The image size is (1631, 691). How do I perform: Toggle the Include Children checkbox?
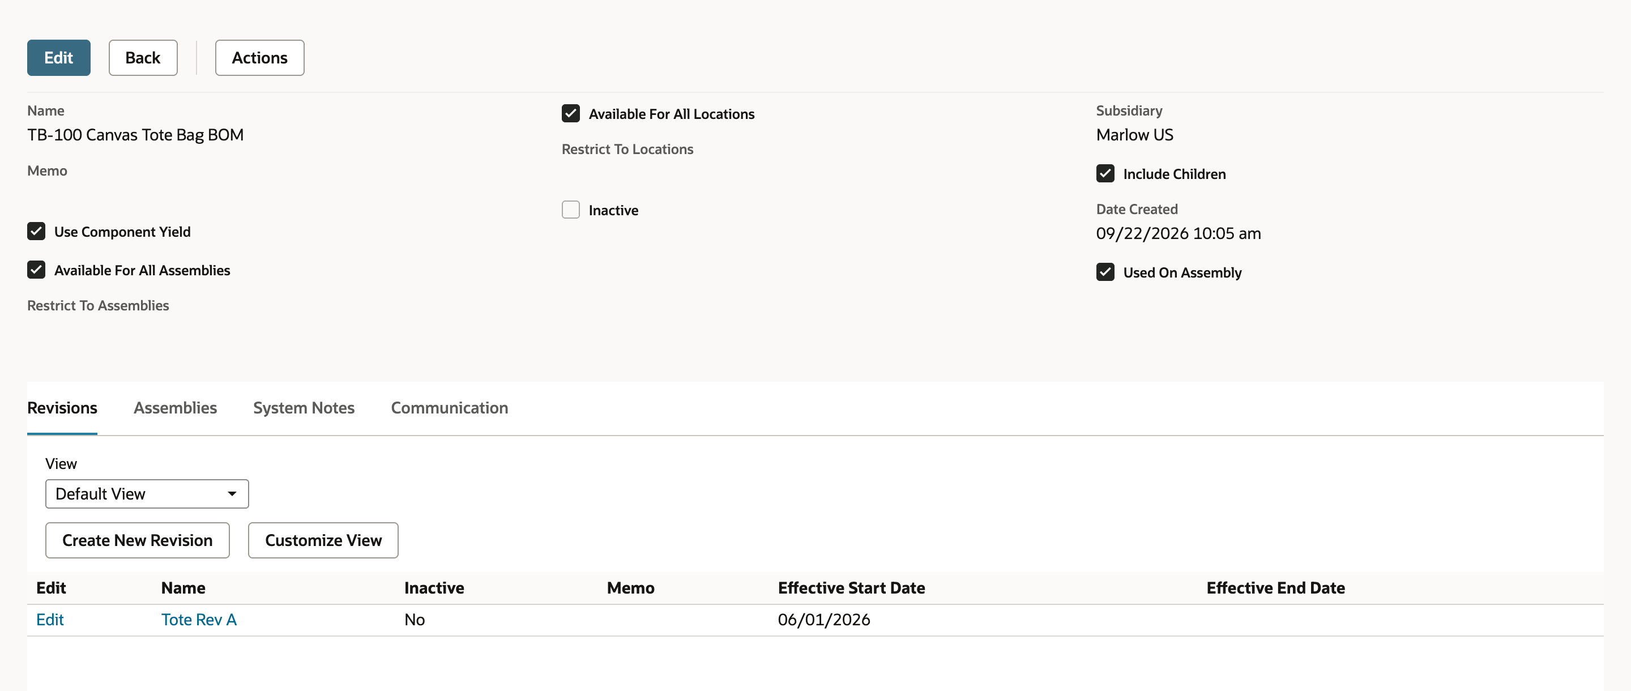(1105, 173)
